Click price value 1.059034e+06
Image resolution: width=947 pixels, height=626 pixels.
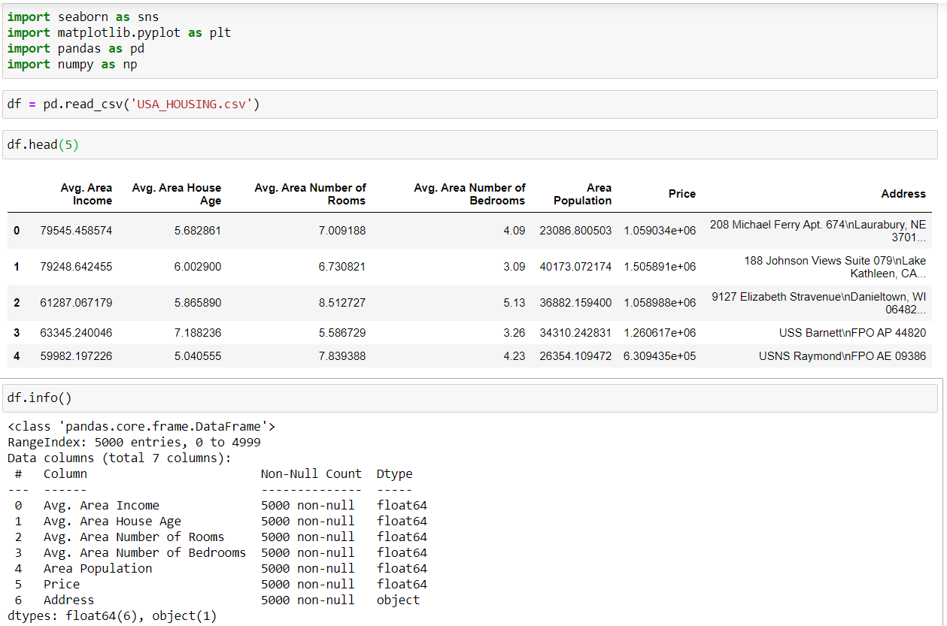(660, 231)
